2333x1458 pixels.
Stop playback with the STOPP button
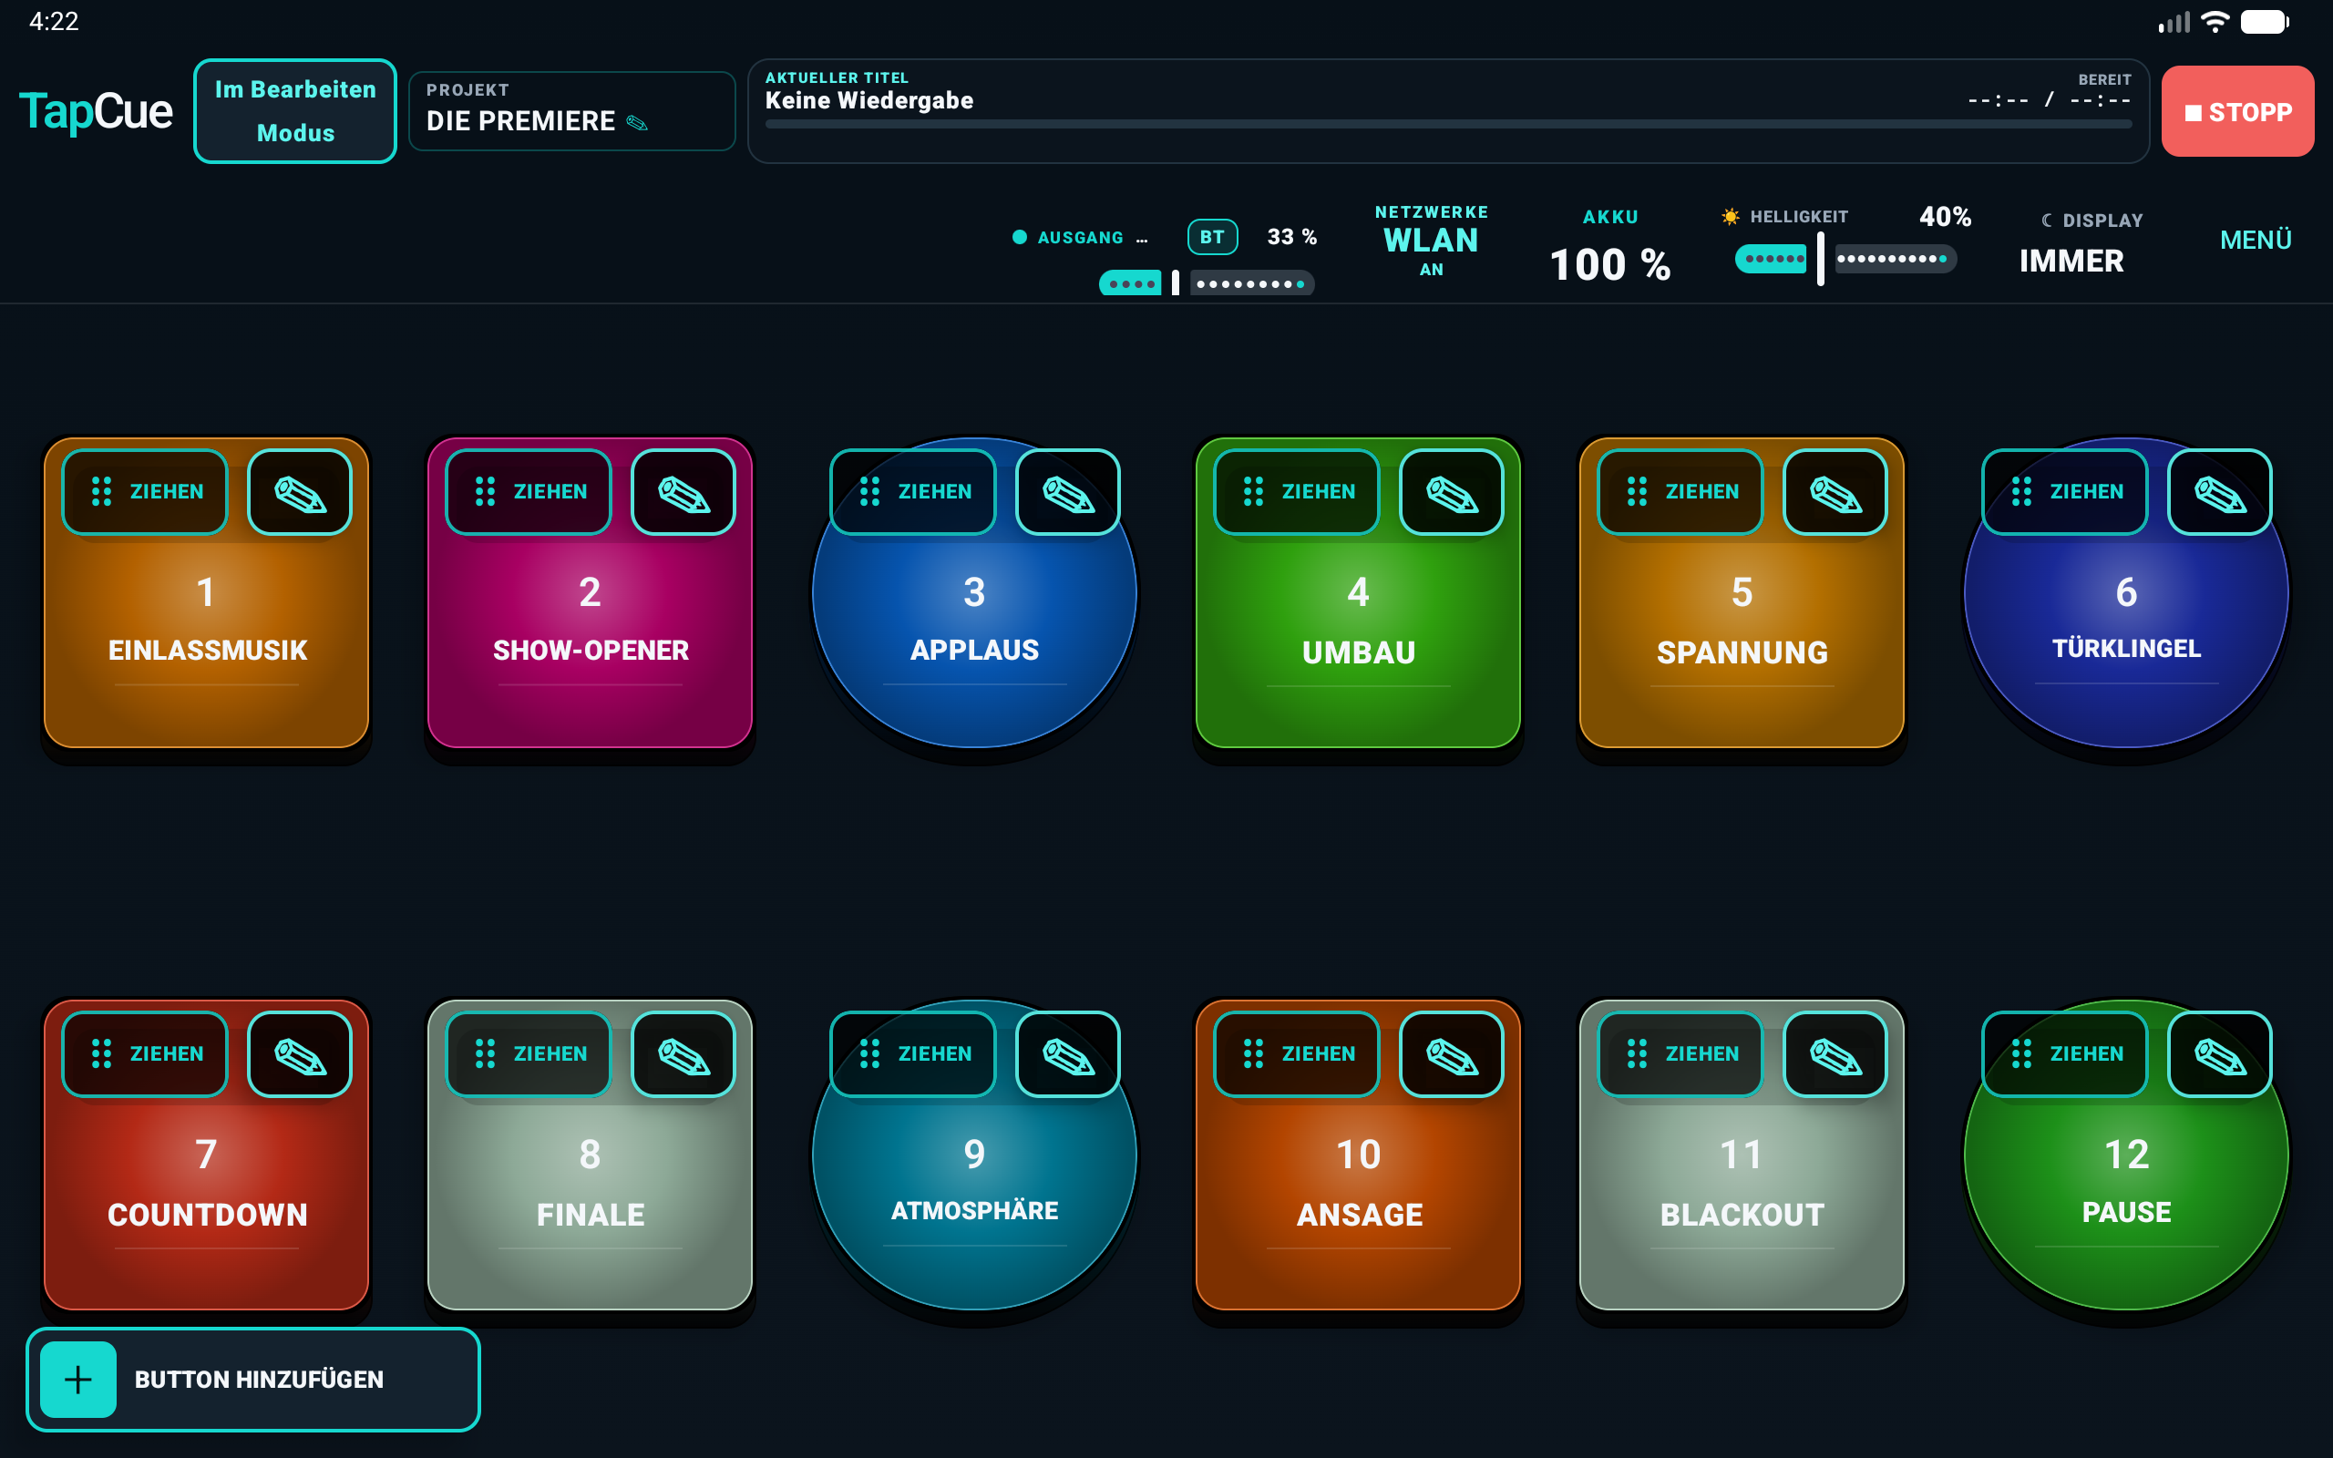pyautogui.click(x=2237, y=112)
